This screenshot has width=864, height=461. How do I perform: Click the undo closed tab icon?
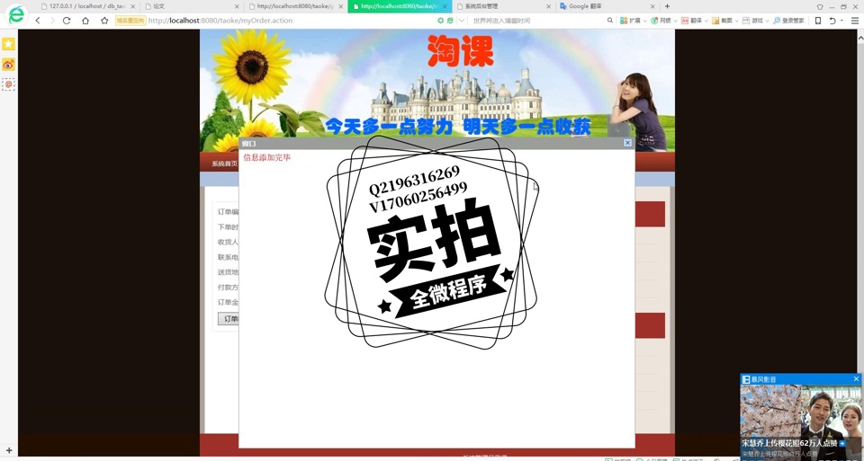tap(832, 21)
